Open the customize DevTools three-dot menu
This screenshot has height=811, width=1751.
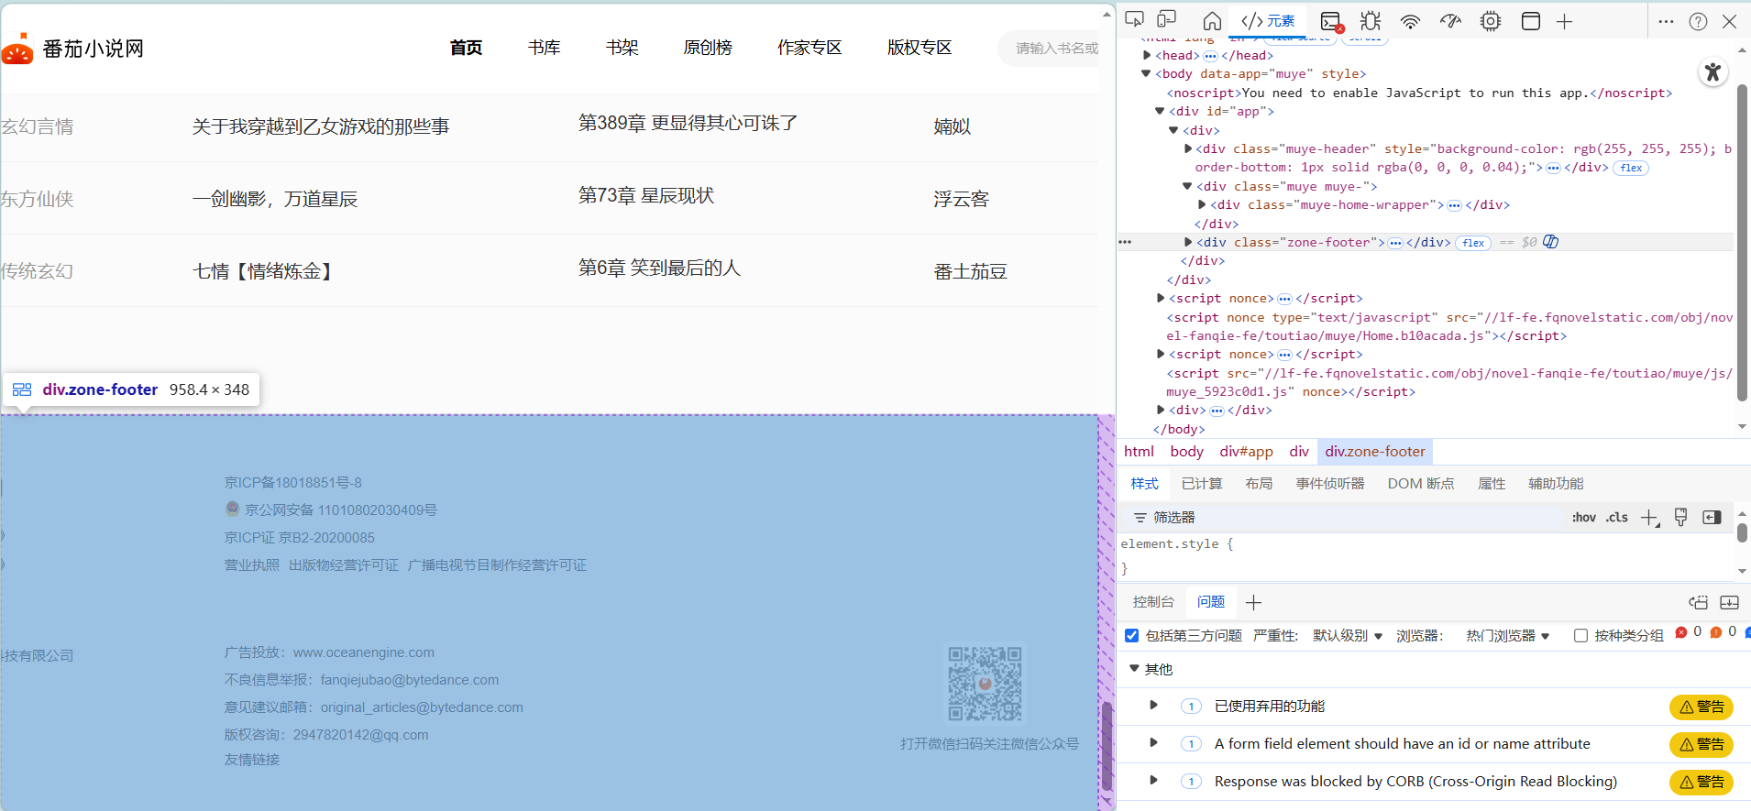pyautogui.click(x=1667, y=21)
